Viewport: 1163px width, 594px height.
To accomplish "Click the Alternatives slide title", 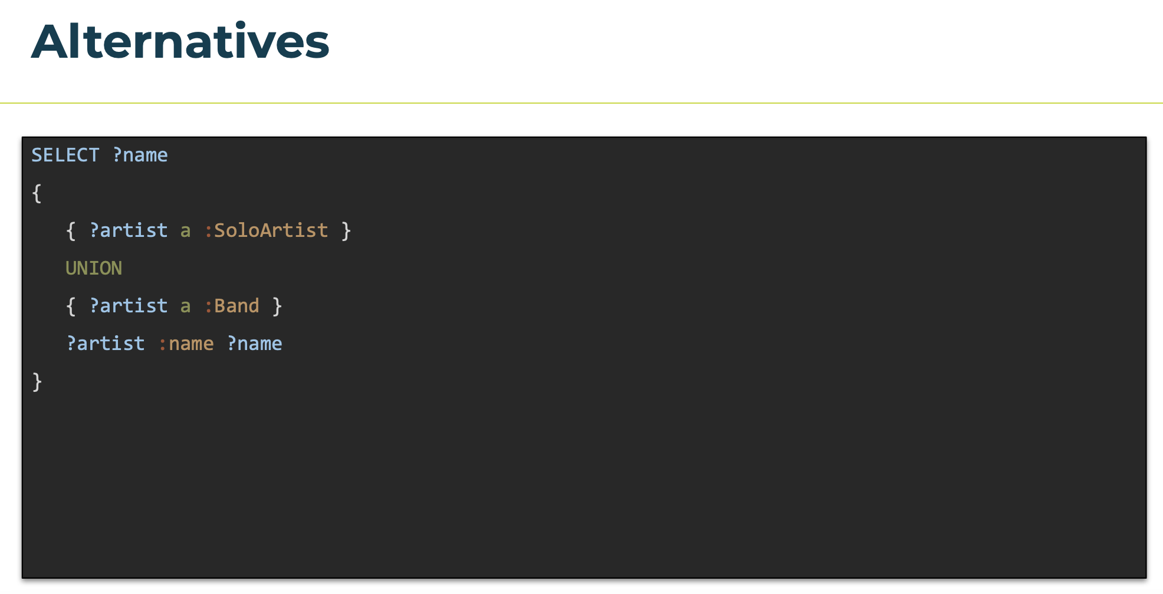I will pyautogui.click(x=180, y=41).
